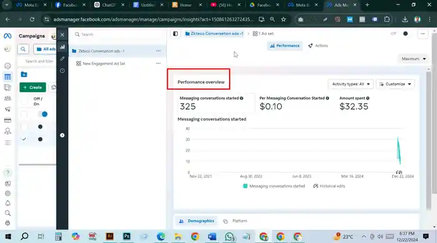Switch to the Actions tab

(318, 45)
